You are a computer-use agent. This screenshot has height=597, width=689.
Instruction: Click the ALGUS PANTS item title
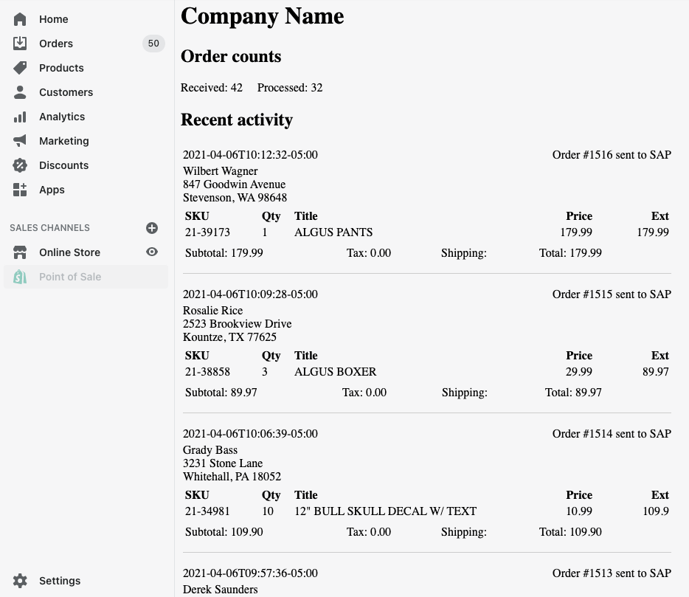pyautogui.click(x=333, y=232)
